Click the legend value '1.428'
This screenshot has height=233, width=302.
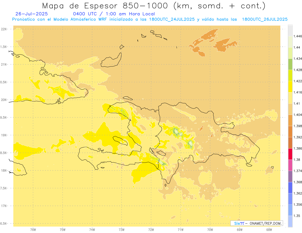click(298, 70)
